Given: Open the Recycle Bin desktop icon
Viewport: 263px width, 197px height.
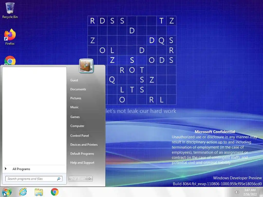Looking at the screenshot, I should click(10, 10).
